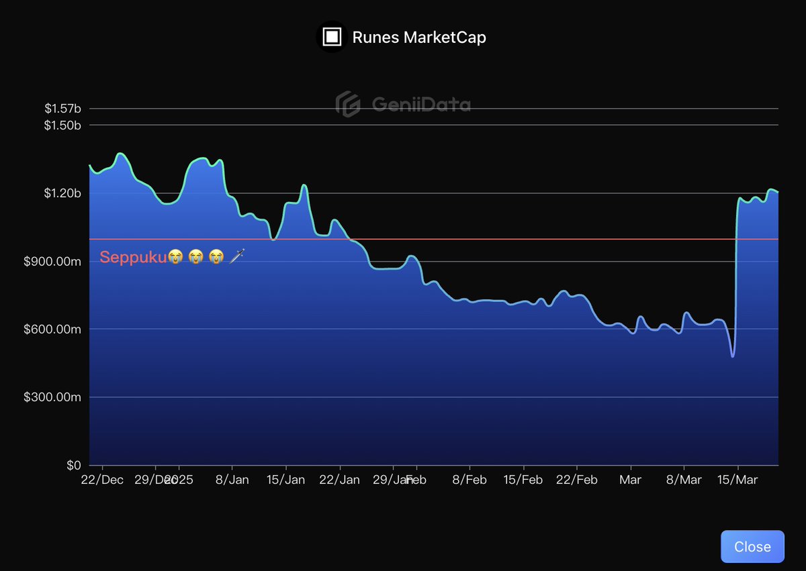Click the Seppuku annotation label
Image resolution: width=806 pixels, height=571 pixels.
point(173,256)
